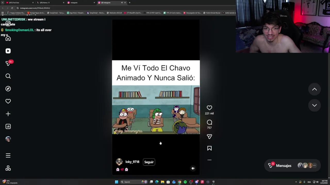
Task: Open Explore compass icon in sidebar
Action: (x=8, y=89)
